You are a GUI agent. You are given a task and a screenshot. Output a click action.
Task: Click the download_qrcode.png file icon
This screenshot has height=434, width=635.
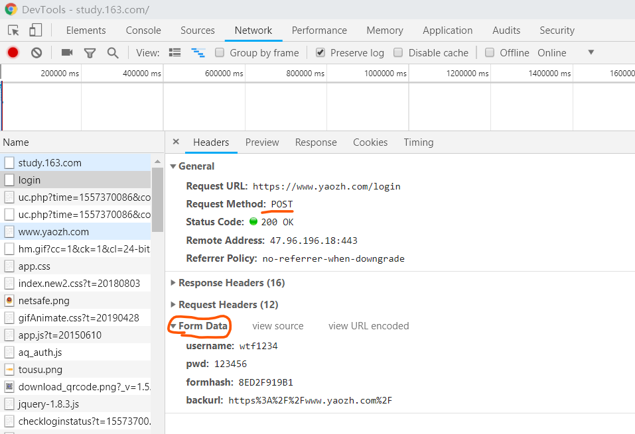(x=9, y=387)
